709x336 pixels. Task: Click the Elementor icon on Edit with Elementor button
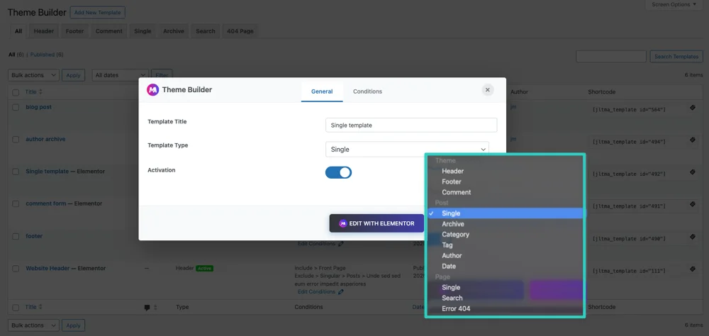342,223
